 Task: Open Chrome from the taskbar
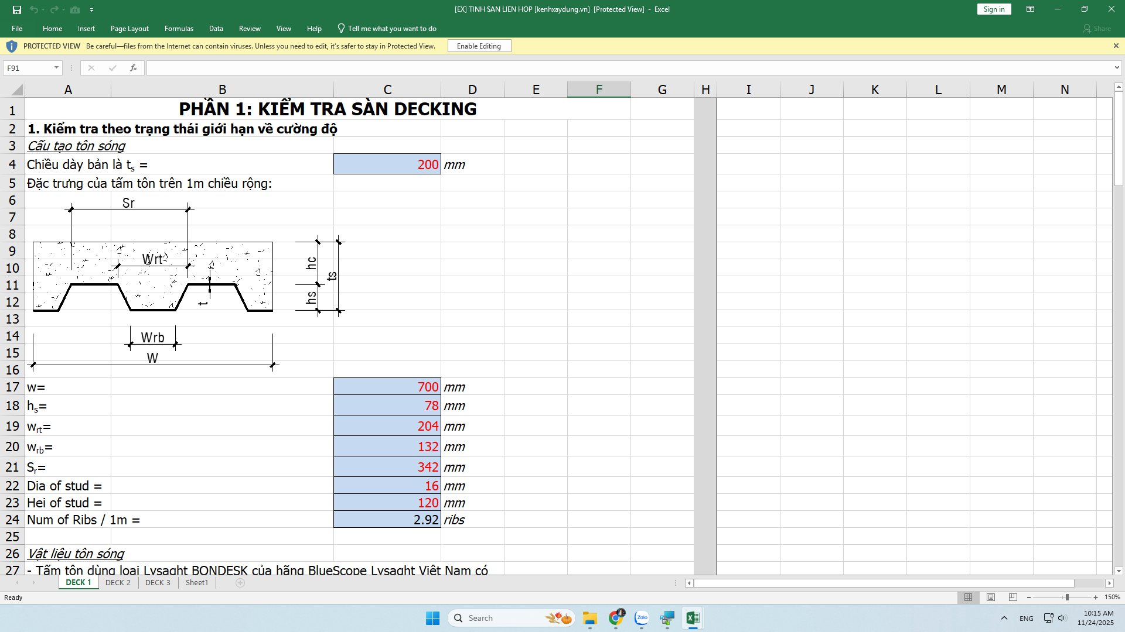coord(616,618)
